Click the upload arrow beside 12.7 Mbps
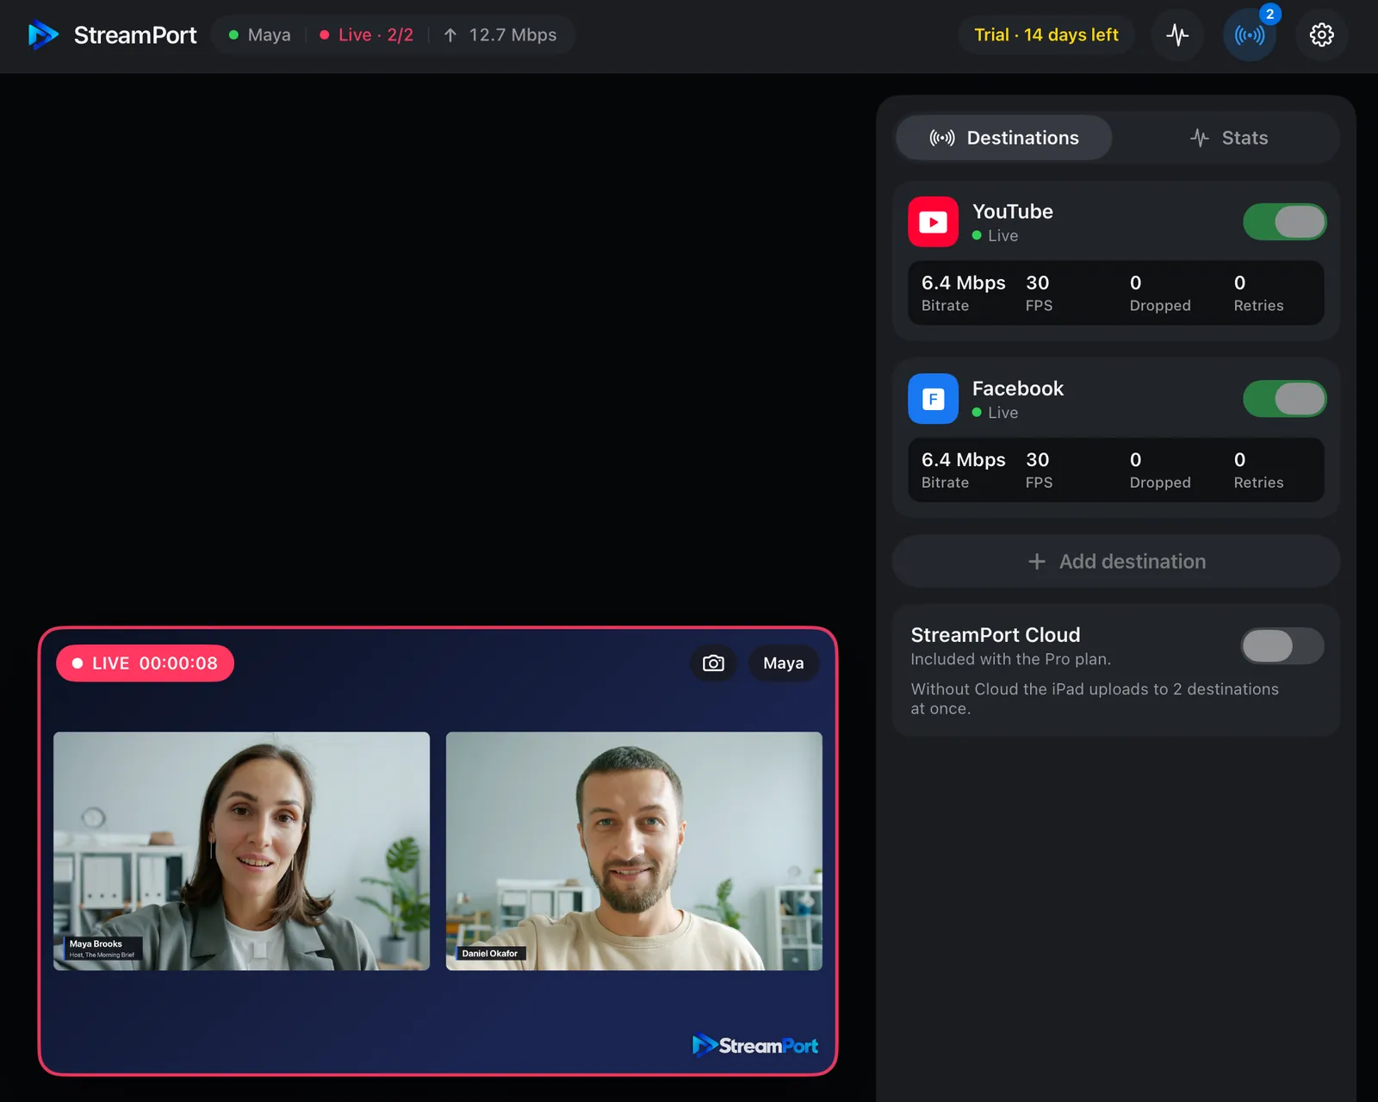 [x=450, y=35]
